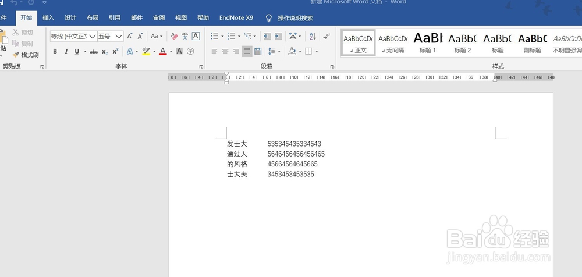Open the View (视图) tab
This screenshot has width=582, height=277.
pyautogui.click(x=181, y=18)
